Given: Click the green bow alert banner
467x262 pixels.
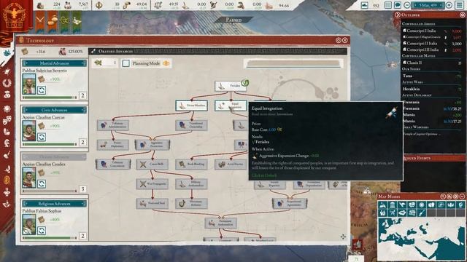Looking at the screenshot, I should click(x=65, y=21).
